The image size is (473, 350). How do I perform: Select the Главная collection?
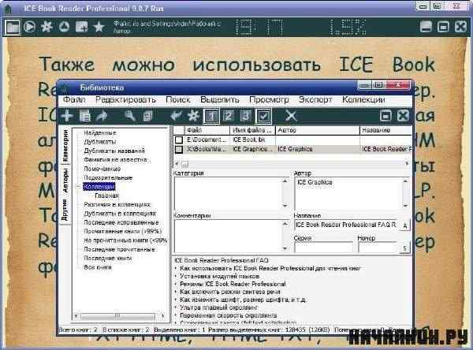click(x=106, y=195)
